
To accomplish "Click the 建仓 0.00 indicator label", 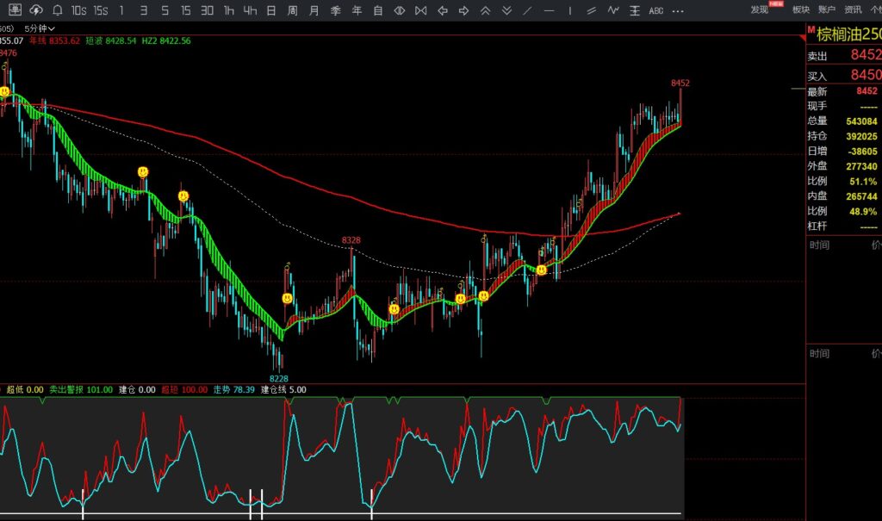I will [137, 389].
